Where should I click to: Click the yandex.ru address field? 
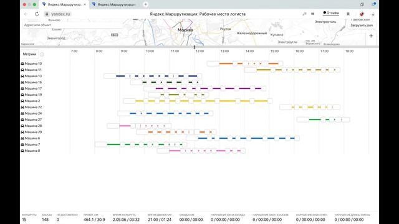point(60,14)
